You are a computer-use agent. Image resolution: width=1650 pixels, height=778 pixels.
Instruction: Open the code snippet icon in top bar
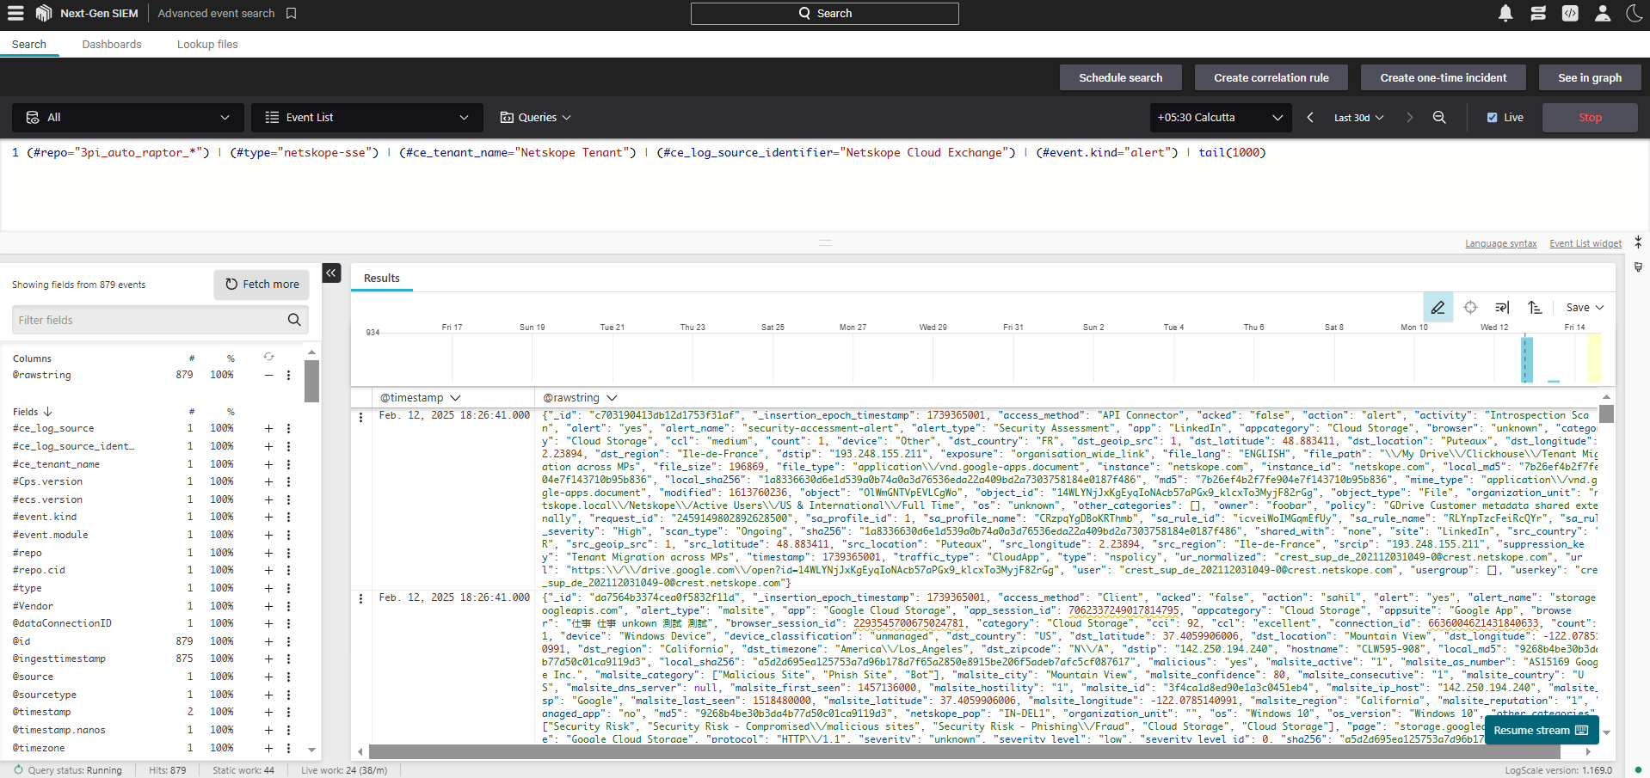[1570, 13]
